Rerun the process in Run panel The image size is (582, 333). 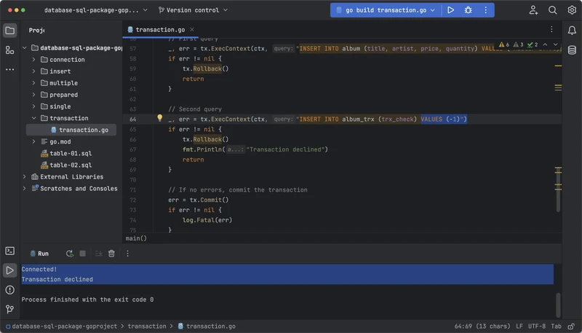point(69,254)
